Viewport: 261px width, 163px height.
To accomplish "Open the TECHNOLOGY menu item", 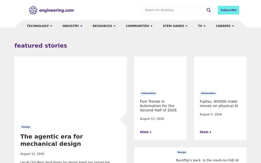I will pyautogui.click(x=38, y=26).
